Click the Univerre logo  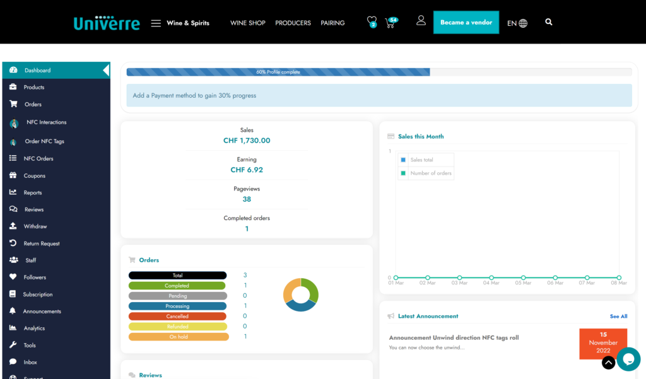click(107, 23)
